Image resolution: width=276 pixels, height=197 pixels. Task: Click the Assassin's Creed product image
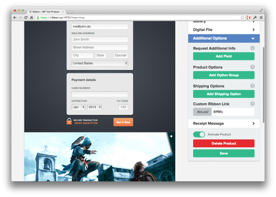100,156
